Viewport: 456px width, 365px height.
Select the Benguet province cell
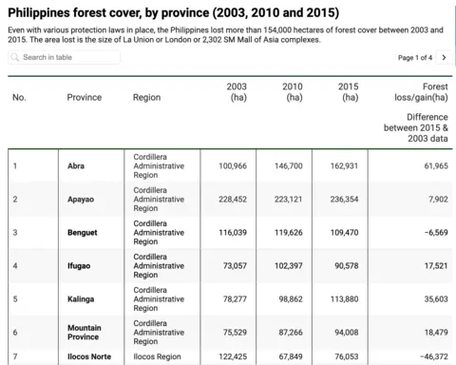83,233
